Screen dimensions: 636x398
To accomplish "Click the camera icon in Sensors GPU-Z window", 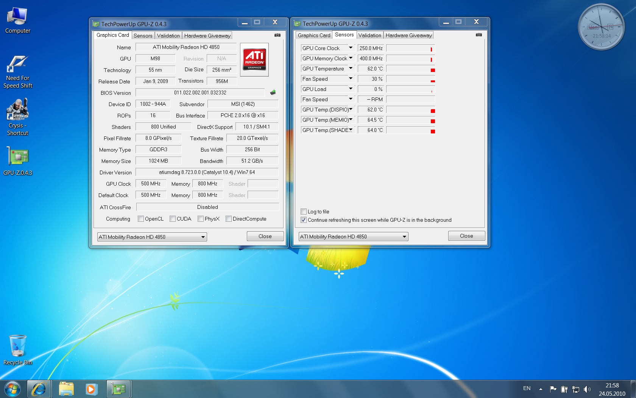I will [479, 35].
